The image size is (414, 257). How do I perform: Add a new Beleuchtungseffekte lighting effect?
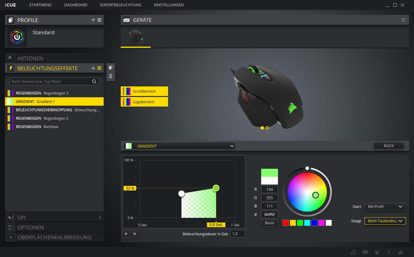pyautogui.click(x=93, y=68)
